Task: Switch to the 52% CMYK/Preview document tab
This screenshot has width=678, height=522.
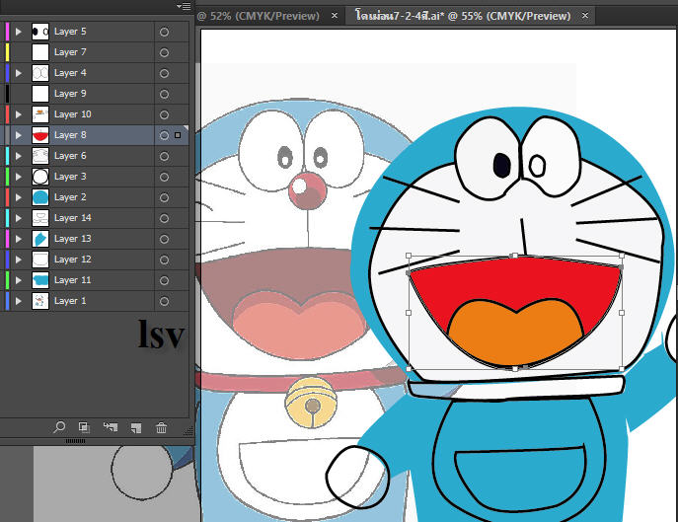Action: (x=259, y=16)
